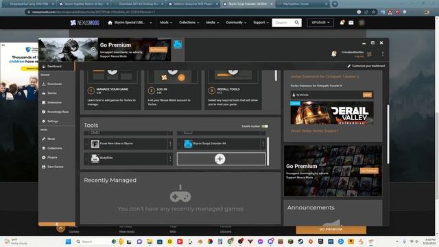Switch to PlayTogether Home browser tab
This screenshot has height=247, width=439.
pyautogui.click(x=302, y=4)
